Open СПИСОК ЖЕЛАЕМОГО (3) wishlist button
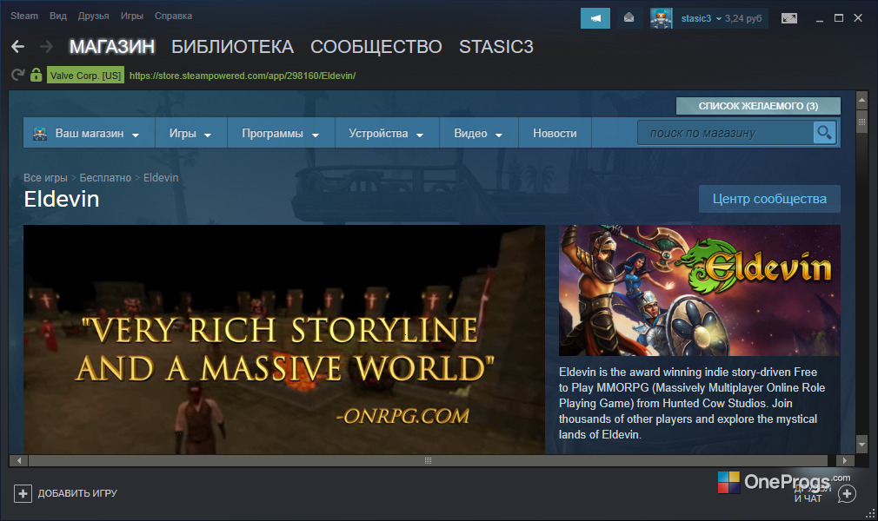Image resolution: width=878 pixels, height=521 pixels. click(758, 106)
